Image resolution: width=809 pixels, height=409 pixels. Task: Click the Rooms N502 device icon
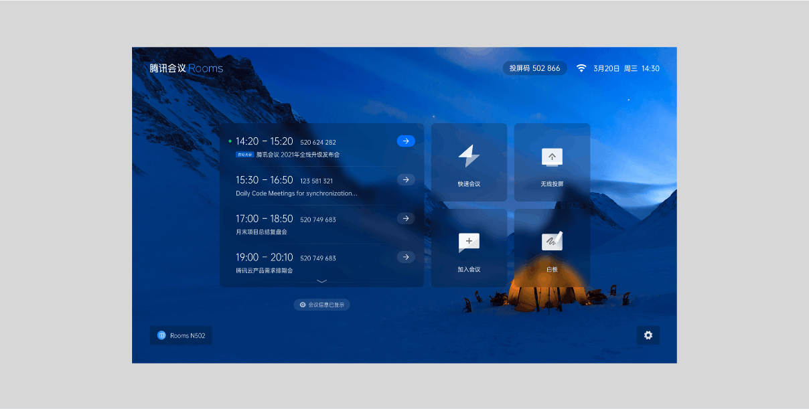(x=161, y=335)
